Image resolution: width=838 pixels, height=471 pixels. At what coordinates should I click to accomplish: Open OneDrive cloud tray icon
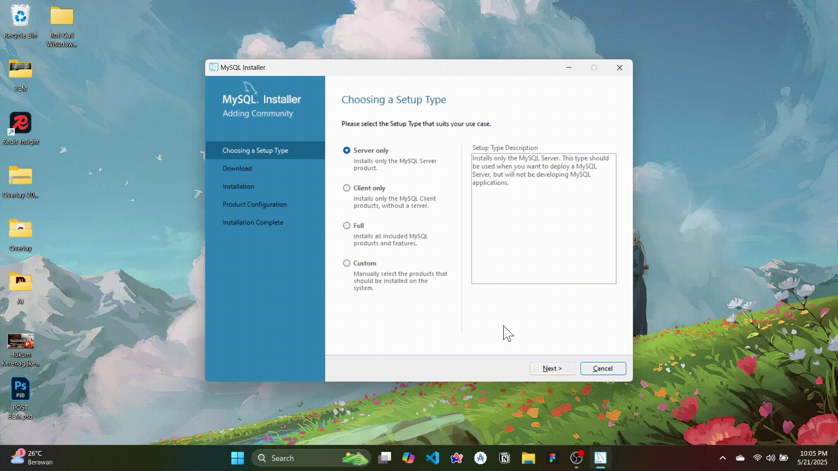pyautogui.click(x=740, y=458)
